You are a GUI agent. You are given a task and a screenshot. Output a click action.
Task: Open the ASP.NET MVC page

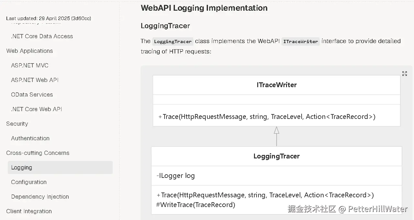tap(30, 65)
